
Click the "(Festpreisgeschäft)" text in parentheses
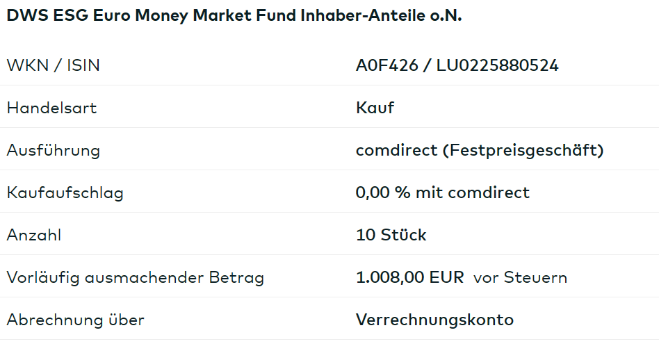pos(523,150)
